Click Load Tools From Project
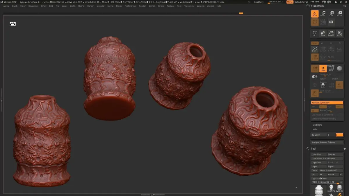 click(327, 159)
